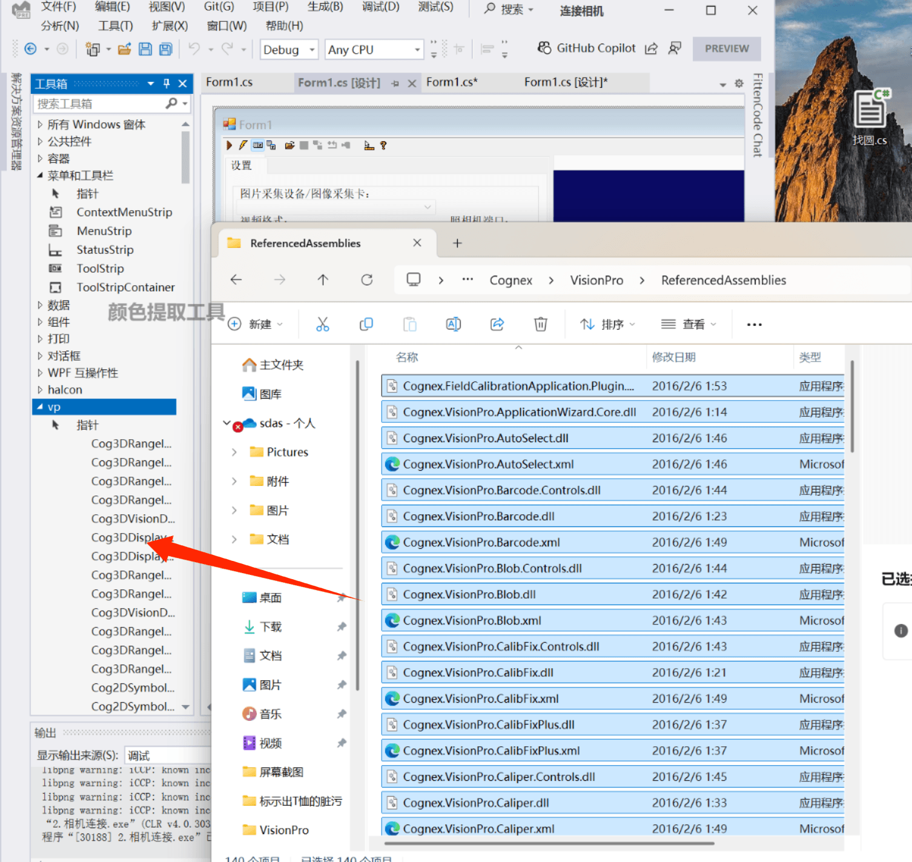The image size is (912, 862).
Task: Click the Save All icon in Visual Studio
Action: tap(165, 49)
